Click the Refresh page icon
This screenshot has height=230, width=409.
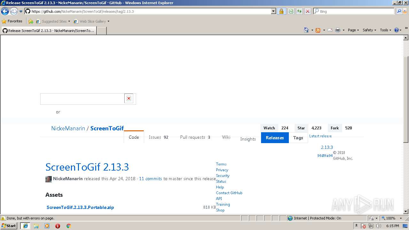point(299,11)
